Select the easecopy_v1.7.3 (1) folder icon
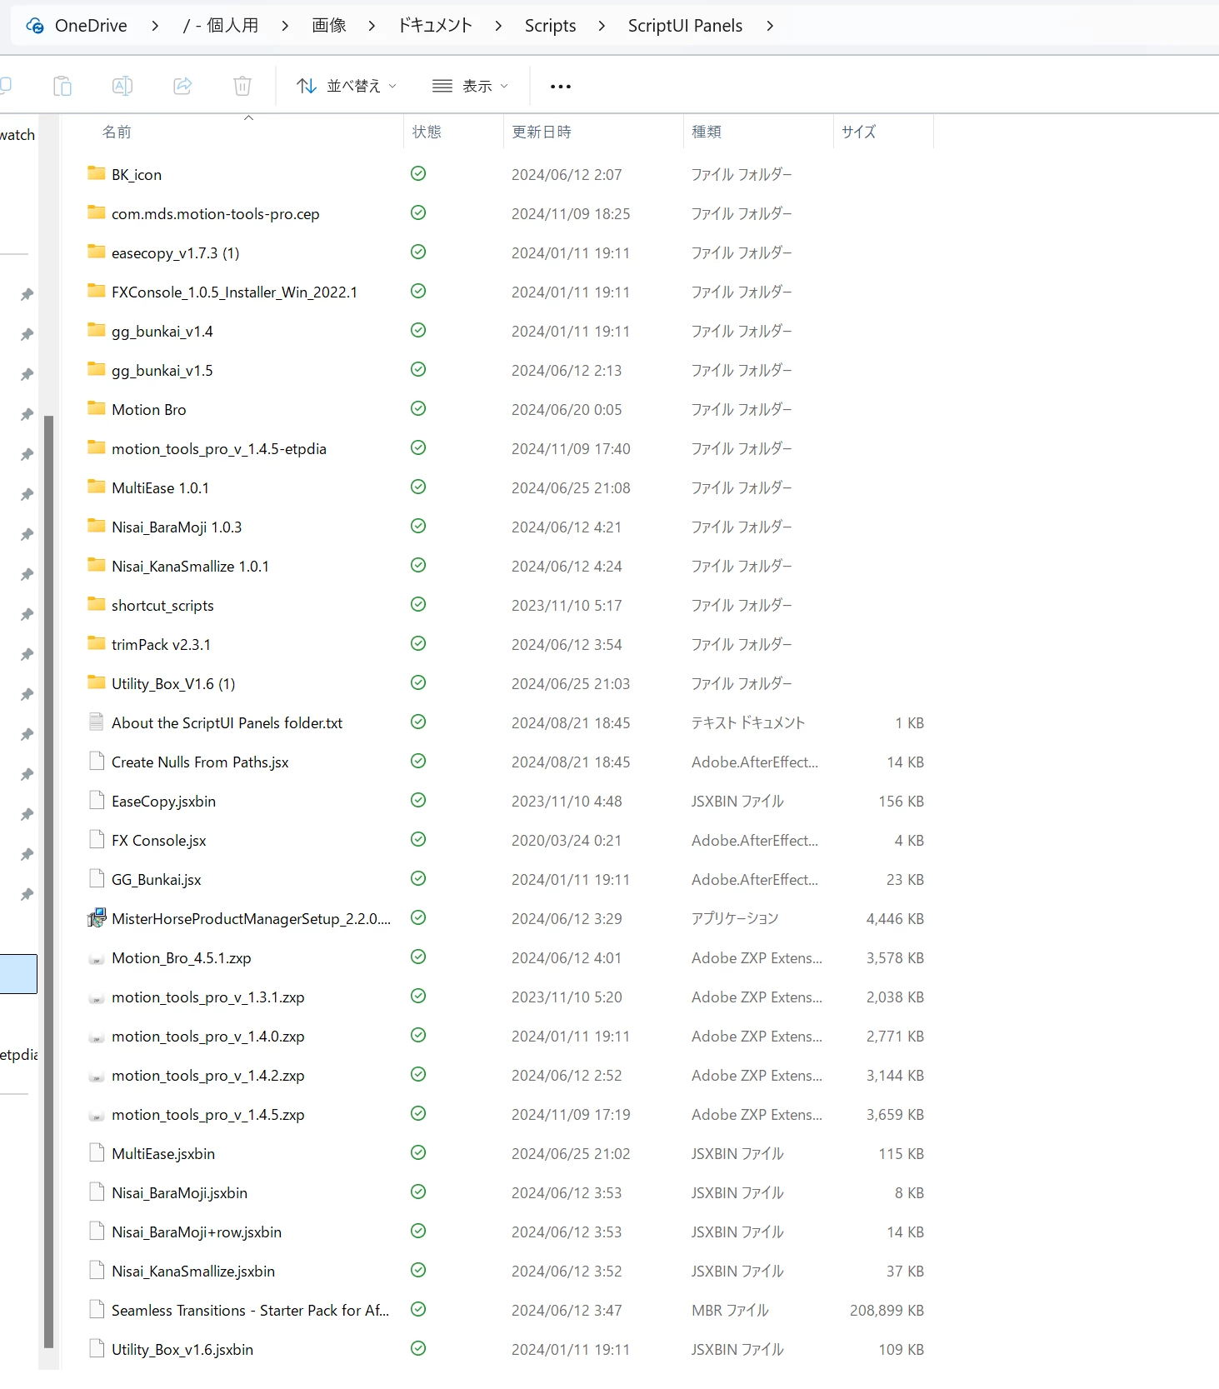The image size is (1219, 1389). coord(97,252)
